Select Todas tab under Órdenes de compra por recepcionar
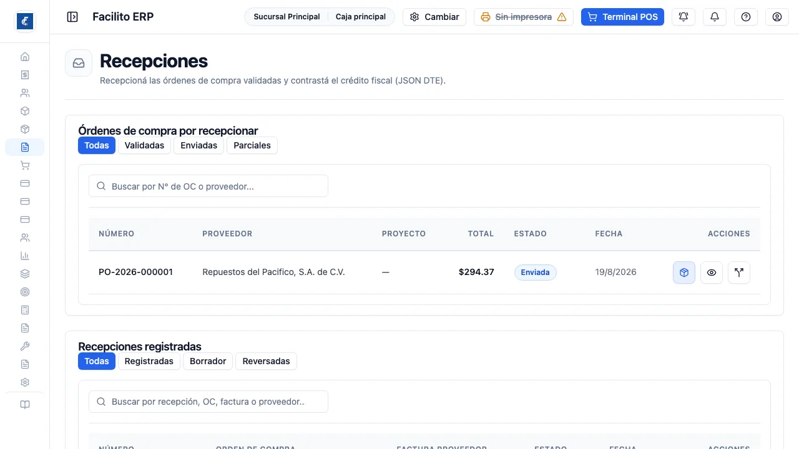The image size is (799, 449). point(97,145)
